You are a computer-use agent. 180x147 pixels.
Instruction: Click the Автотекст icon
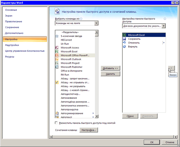[x=57, y=117]
